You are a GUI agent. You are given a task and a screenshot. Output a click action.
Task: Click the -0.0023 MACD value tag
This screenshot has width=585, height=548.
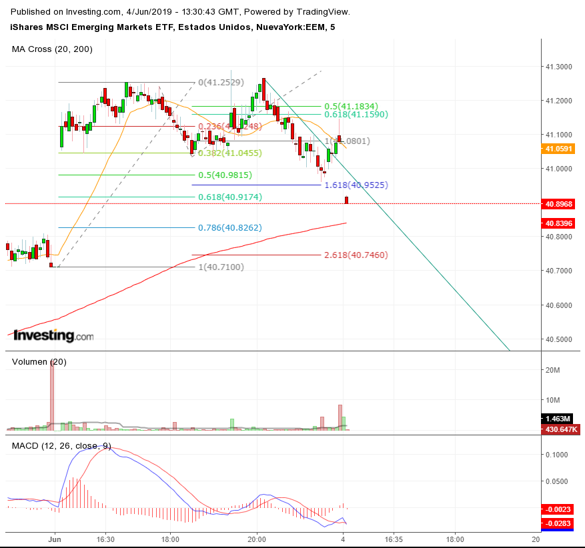click(x=558, y=509)
